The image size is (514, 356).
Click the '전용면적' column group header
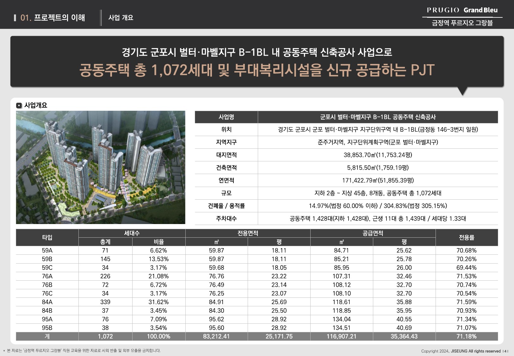click(248, 233)
